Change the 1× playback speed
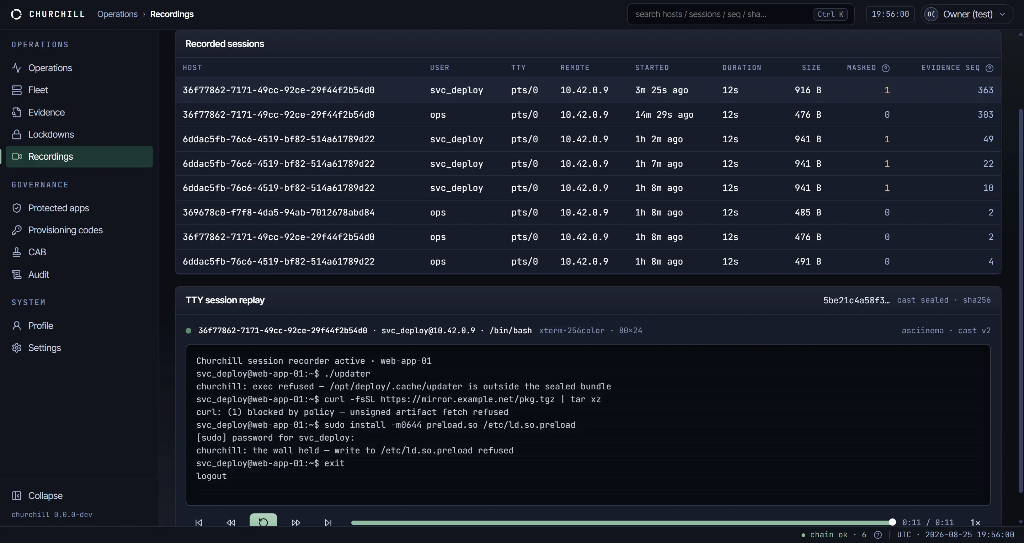The image size is (1024, 543). (975, 522)
